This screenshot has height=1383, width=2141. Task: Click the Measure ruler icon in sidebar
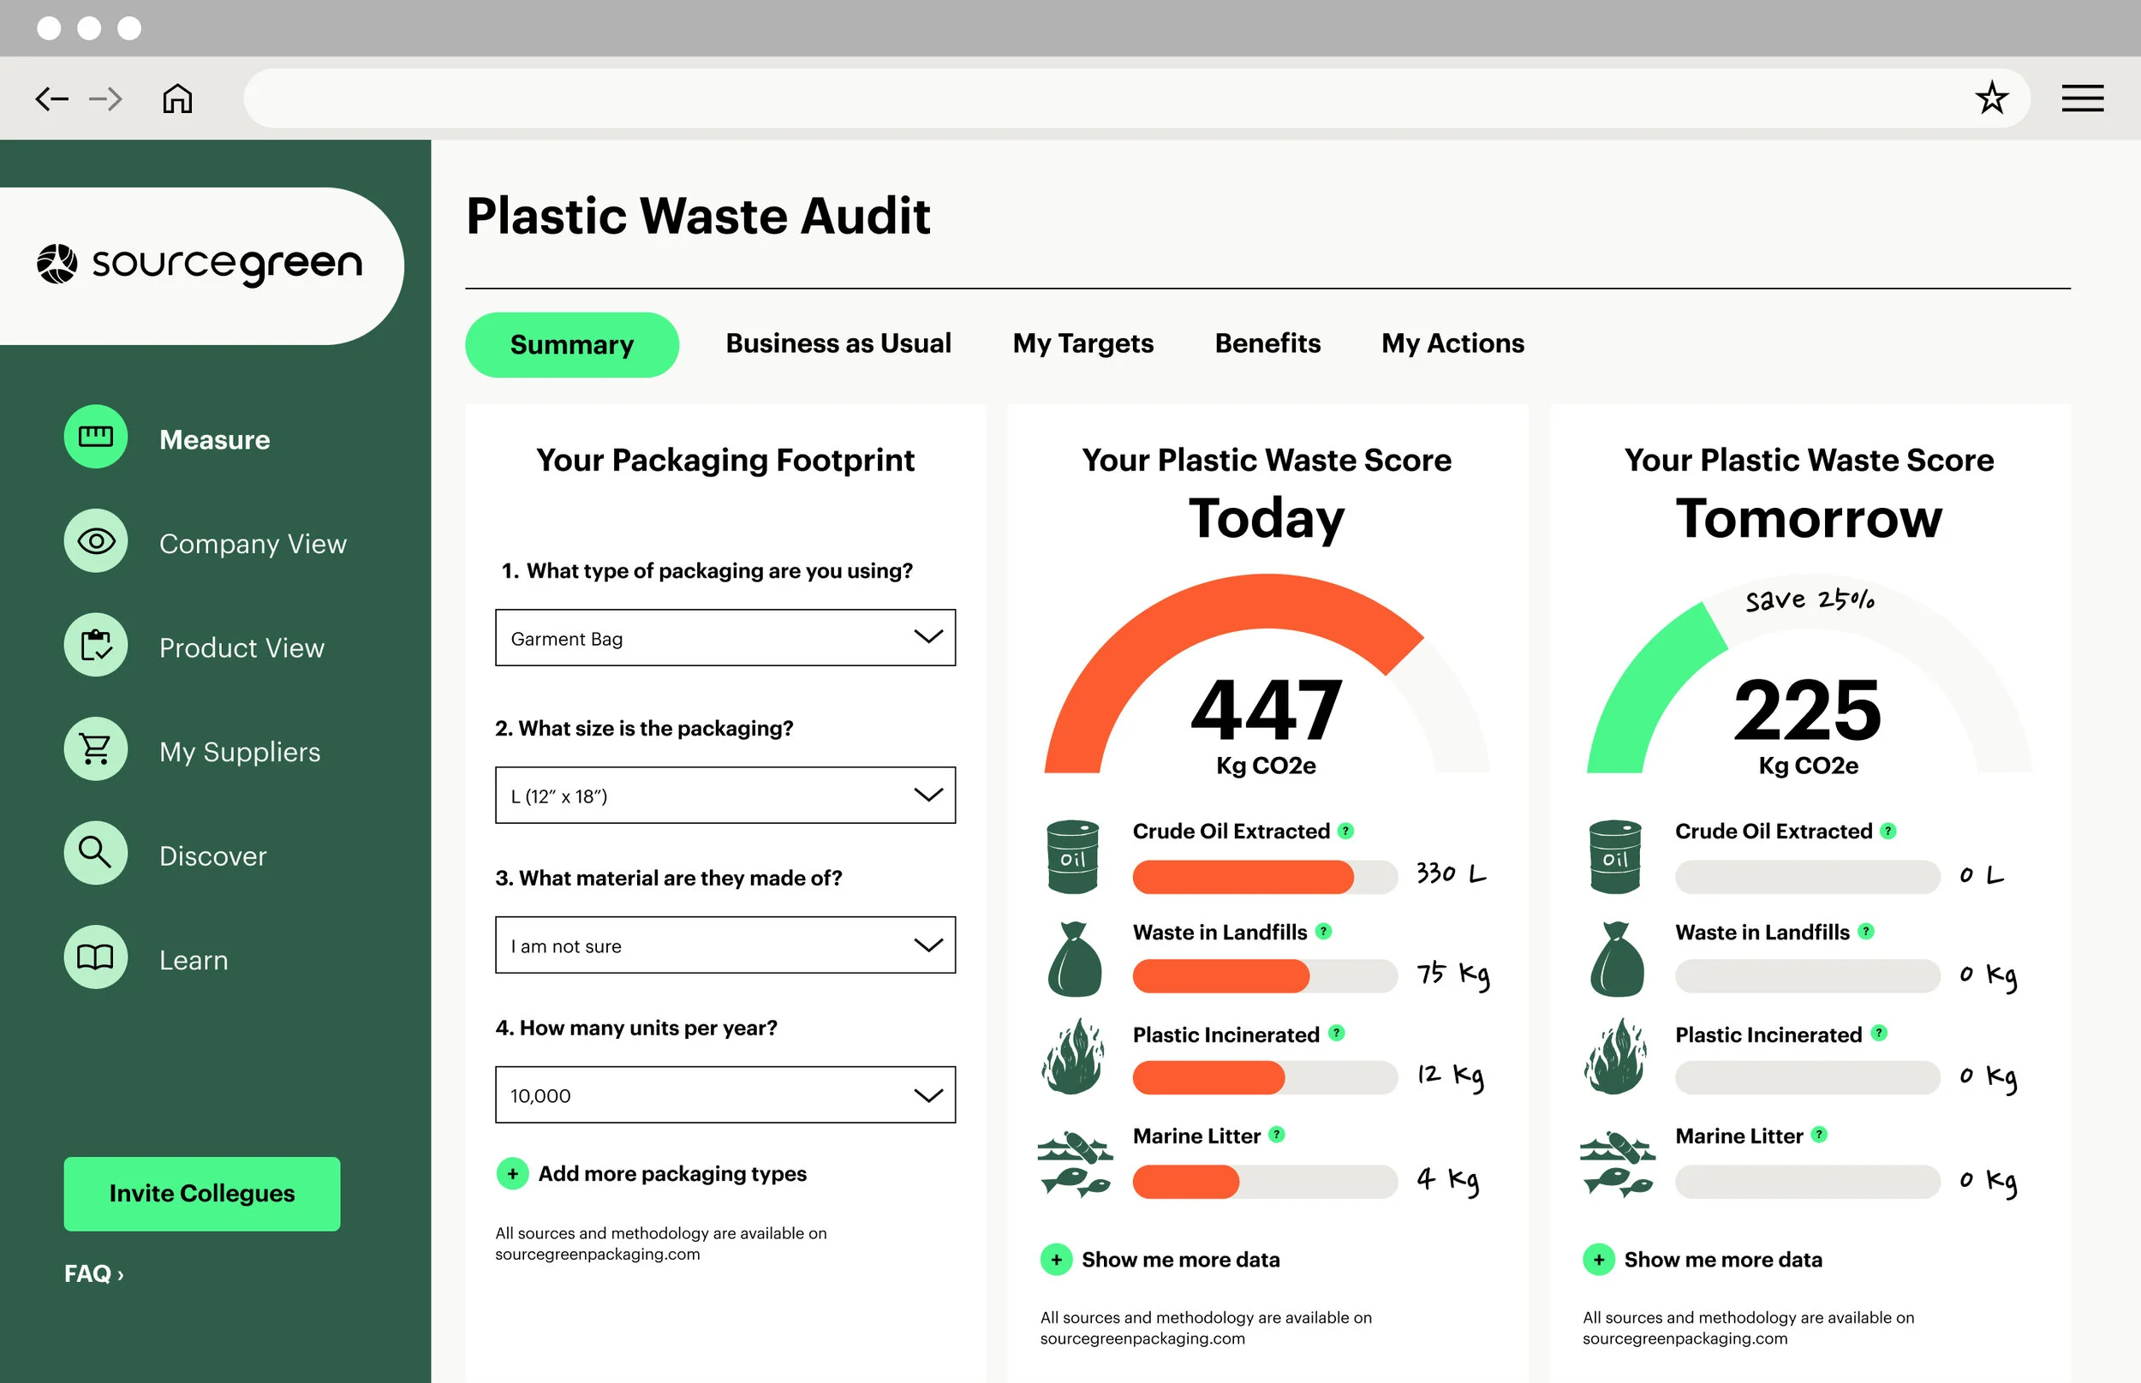click(95, 438)
